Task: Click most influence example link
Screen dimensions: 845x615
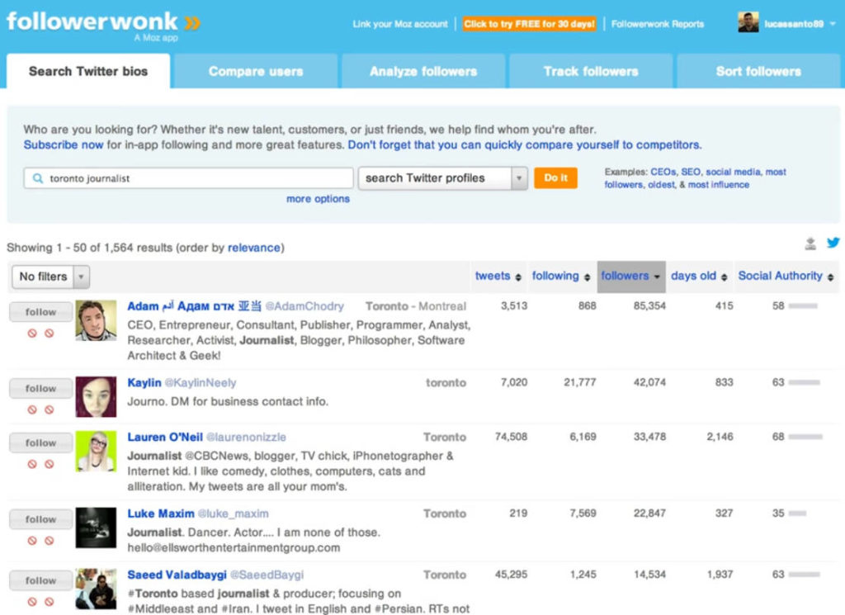Action: (719, 184)
